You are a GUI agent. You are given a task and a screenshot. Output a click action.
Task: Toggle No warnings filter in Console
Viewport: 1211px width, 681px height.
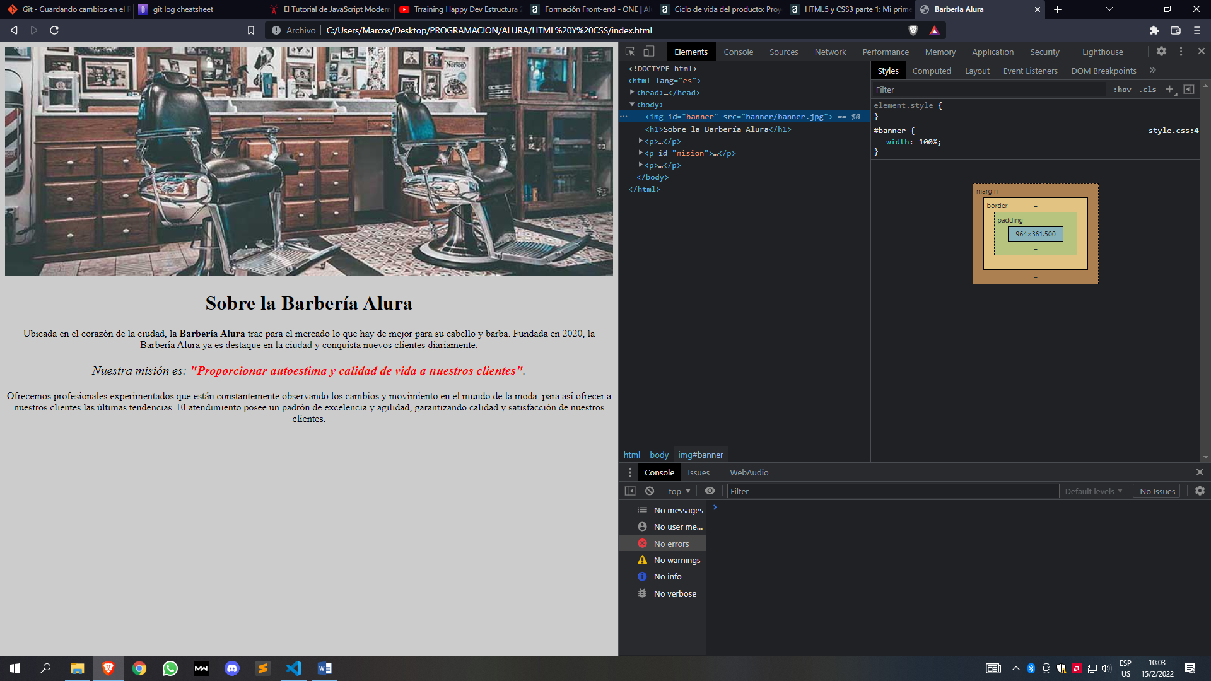coord(677,559)
